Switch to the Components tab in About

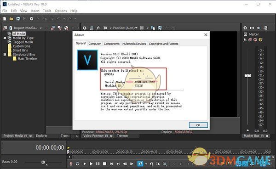(x=112, y=44)
